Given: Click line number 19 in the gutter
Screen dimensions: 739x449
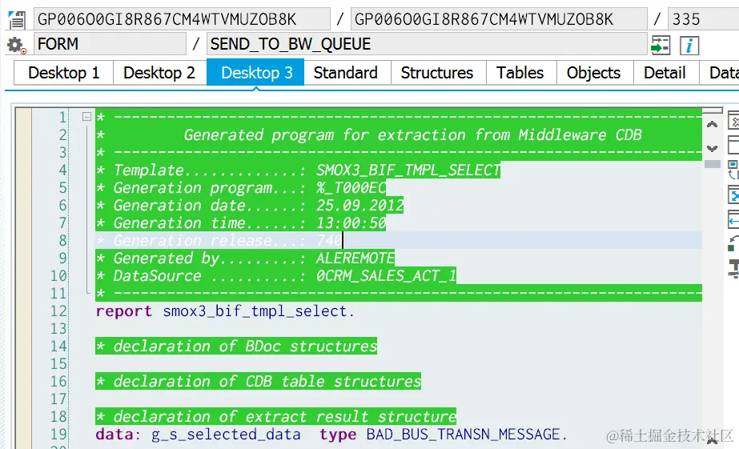Looking at the screenshot, I should (59, 434).
